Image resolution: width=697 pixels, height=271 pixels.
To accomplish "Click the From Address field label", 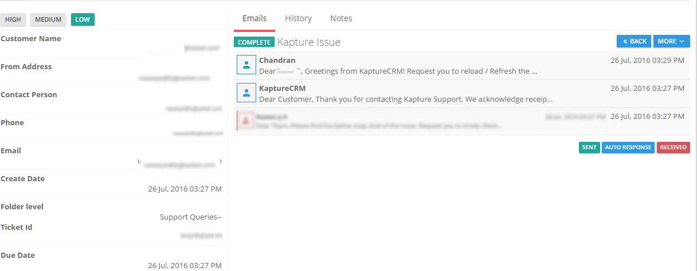I will (26, 67).
